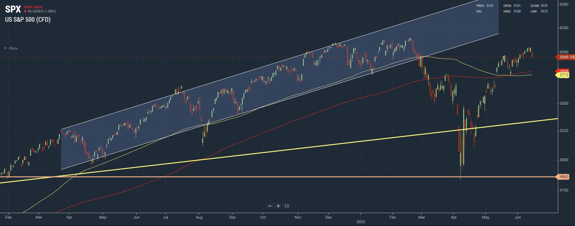Click the Jul label on the time axis
The image size is (575, 226).
click(x=166, y=217)
